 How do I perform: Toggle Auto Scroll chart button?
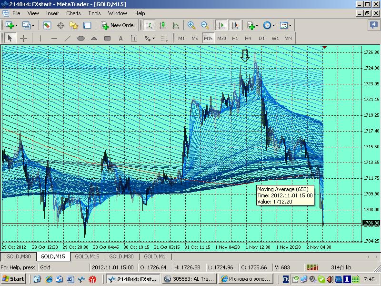(x=221, y=25)
